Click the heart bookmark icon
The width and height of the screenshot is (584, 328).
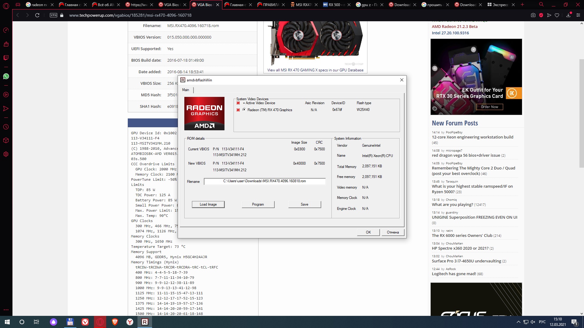(x=557, y=15)
